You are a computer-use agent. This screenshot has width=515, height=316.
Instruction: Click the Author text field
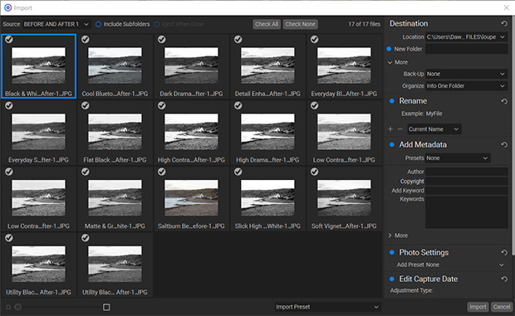[x=466, y=172]
